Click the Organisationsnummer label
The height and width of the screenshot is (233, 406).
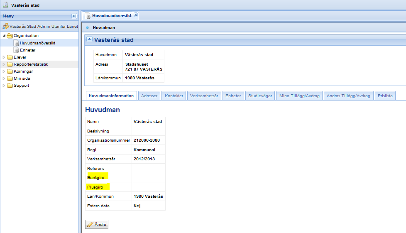(108, 140)
